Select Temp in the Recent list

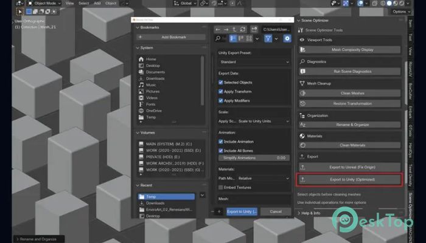point(166,197)
